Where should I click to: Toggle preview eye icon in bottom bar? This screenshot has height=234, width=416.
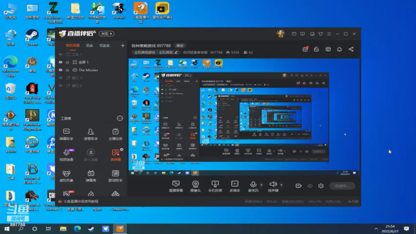coord(310,186)
